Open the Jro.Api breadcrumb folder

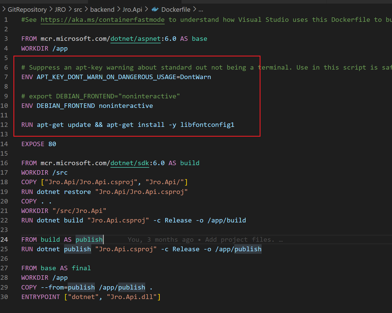click(x=132, y=9)
